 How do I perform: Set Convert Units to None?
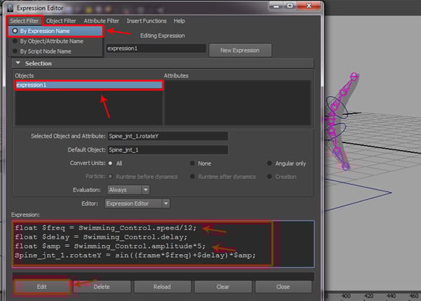coord(193,163)
